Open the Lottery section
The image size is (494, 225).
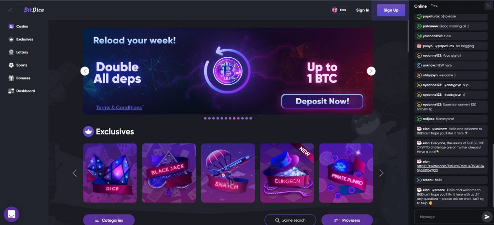pyautogui.click(x=18, y=52)
